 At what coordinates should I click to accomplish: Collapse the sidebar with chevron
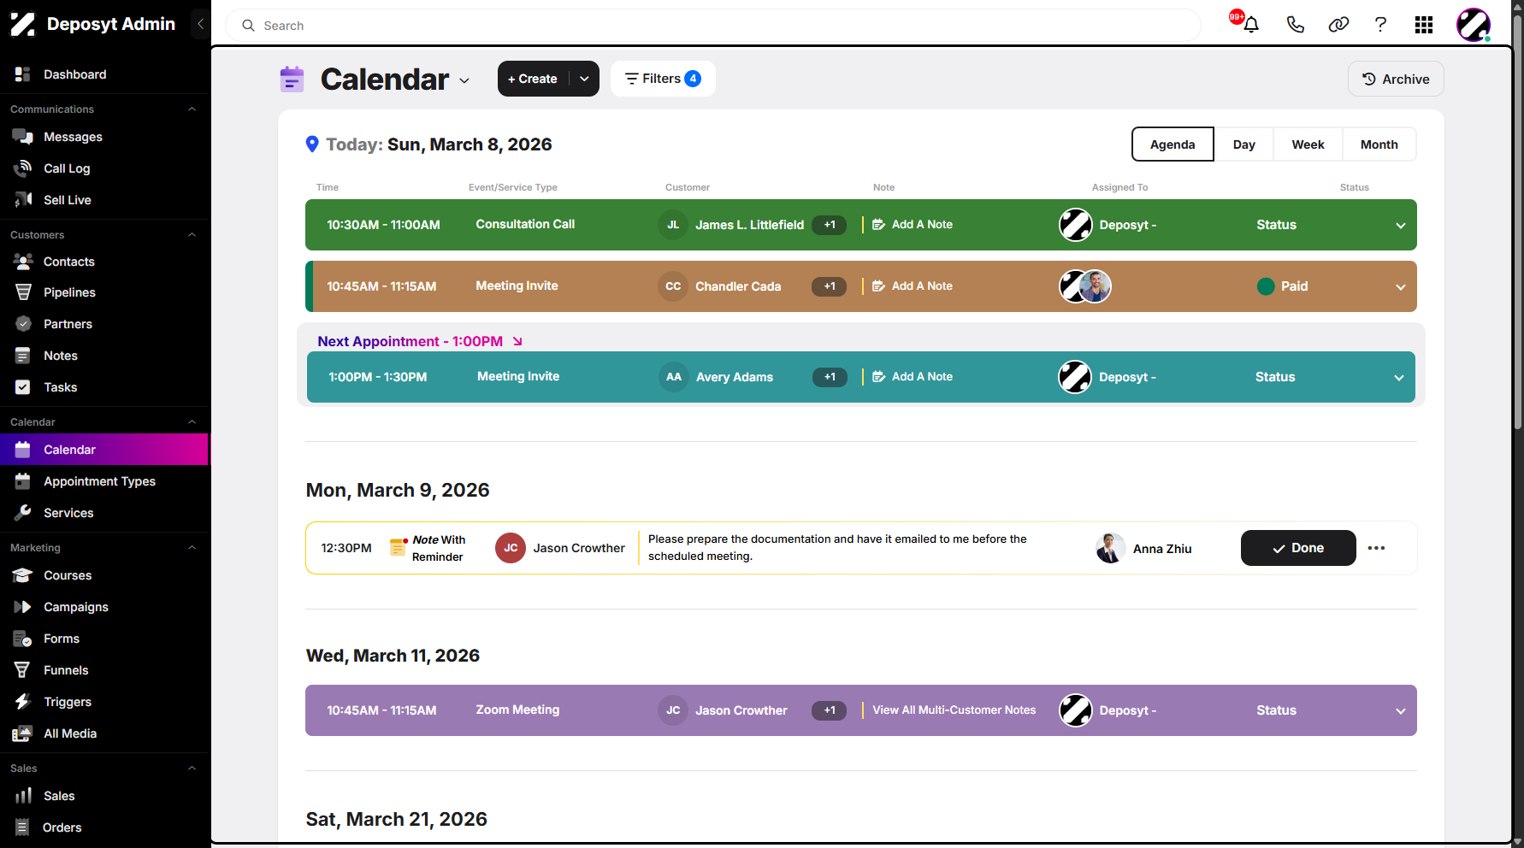[x=200, y=24]
